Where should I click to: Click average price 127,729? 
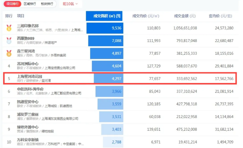154,66
